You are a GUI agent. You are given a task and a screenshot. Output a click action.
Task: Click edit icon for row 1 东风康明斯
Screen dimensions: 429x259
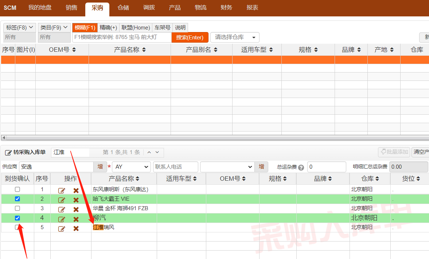coord(62,190)
